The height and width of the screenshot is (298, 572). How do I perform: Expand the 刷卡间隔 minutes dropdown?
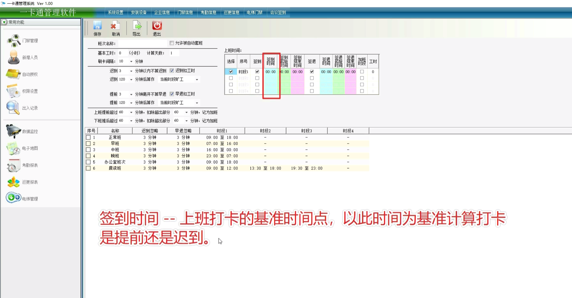click(x=131, y=61)
